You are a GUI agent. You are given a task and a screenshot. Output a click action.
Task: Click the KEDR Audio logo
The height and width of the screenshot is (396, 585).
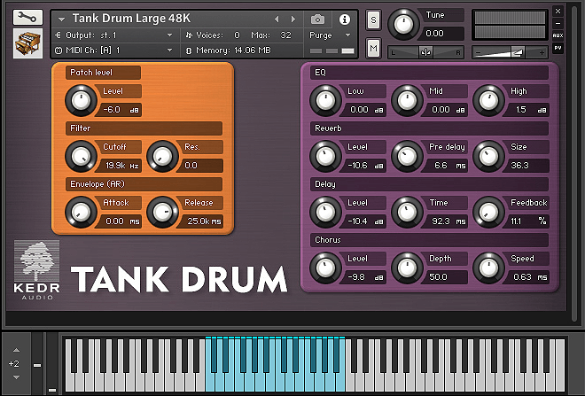click(x=36, y=270)
